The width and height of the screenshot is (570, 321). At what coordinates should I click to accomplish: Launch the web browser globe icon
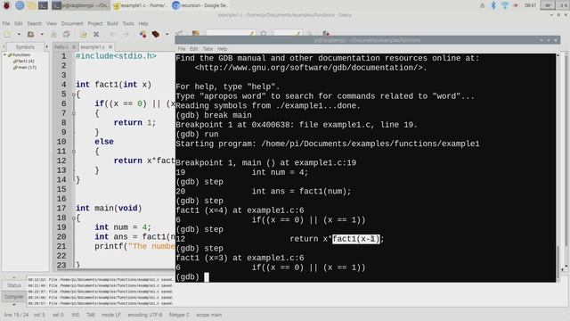20,5
